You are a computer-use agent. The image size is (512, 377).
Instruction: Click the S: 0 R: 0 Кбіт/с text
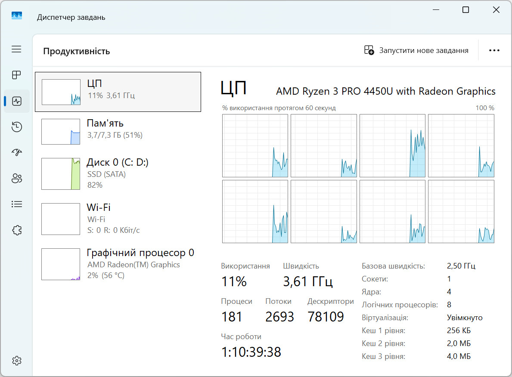point(113,230)
